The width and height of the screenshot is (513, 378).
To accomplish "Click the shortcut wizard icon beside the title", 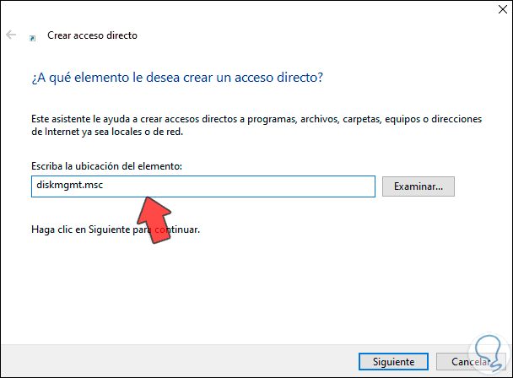I will [32, 37].
